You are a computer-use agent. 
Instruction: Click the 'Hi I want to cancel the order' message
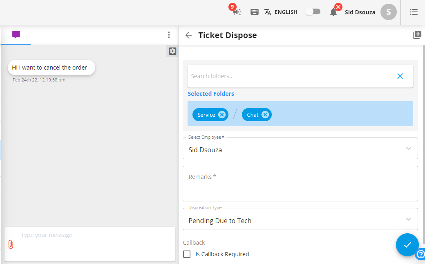point(51,68)
